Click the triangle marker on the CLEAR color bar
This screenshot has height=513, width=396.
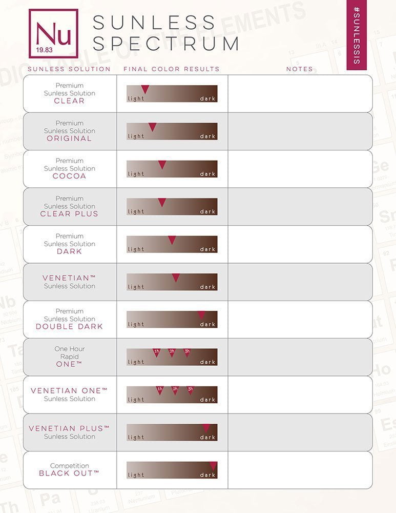click(145, 89)
